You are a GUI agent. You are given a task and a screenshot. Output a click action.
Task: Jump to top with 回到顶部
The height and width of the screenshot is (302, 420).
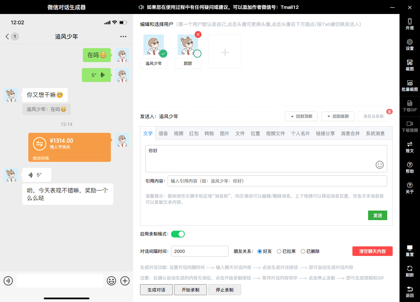tap(301, 116)
